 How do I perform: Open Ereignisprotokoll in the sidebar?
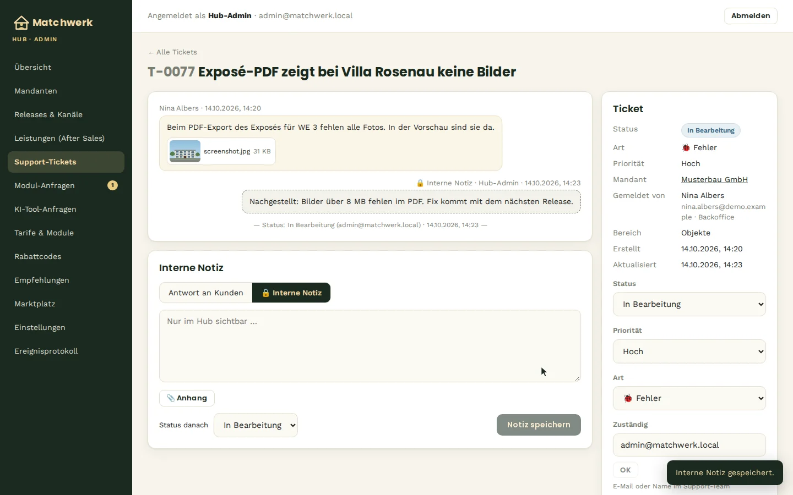(66, 351)
